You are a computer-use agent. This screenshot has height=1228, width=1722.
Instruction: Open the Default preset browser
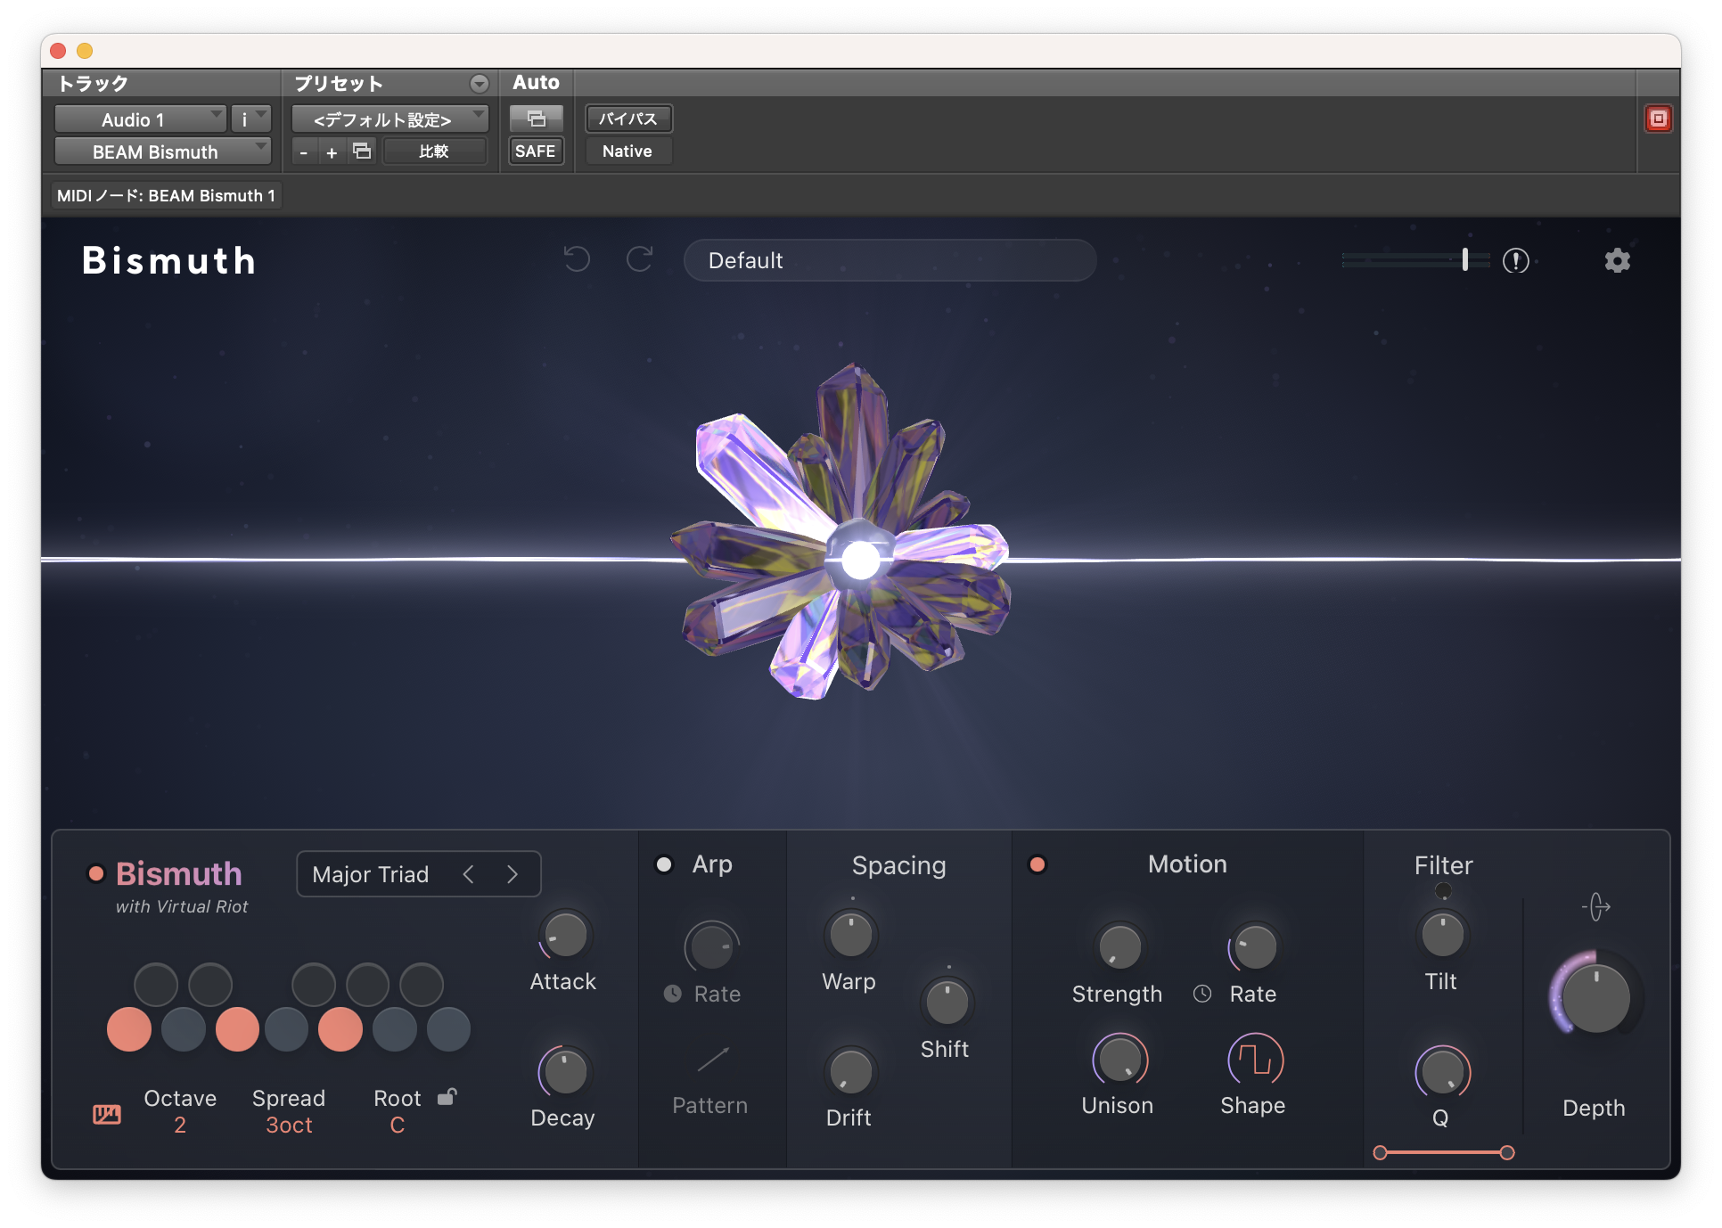pos(890,260)
